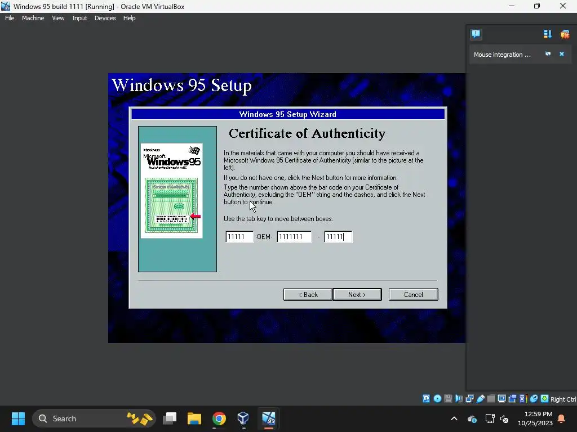The height and width of the screenshot is (432, 577).
Task: Open File Explorer from taskbar
Action: point(194,418)
